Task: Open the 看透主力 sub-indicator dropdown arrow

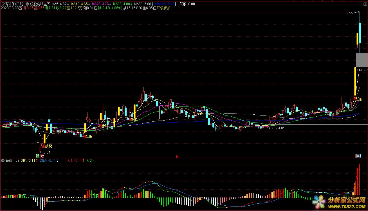Action: click(x=3, y=161)
